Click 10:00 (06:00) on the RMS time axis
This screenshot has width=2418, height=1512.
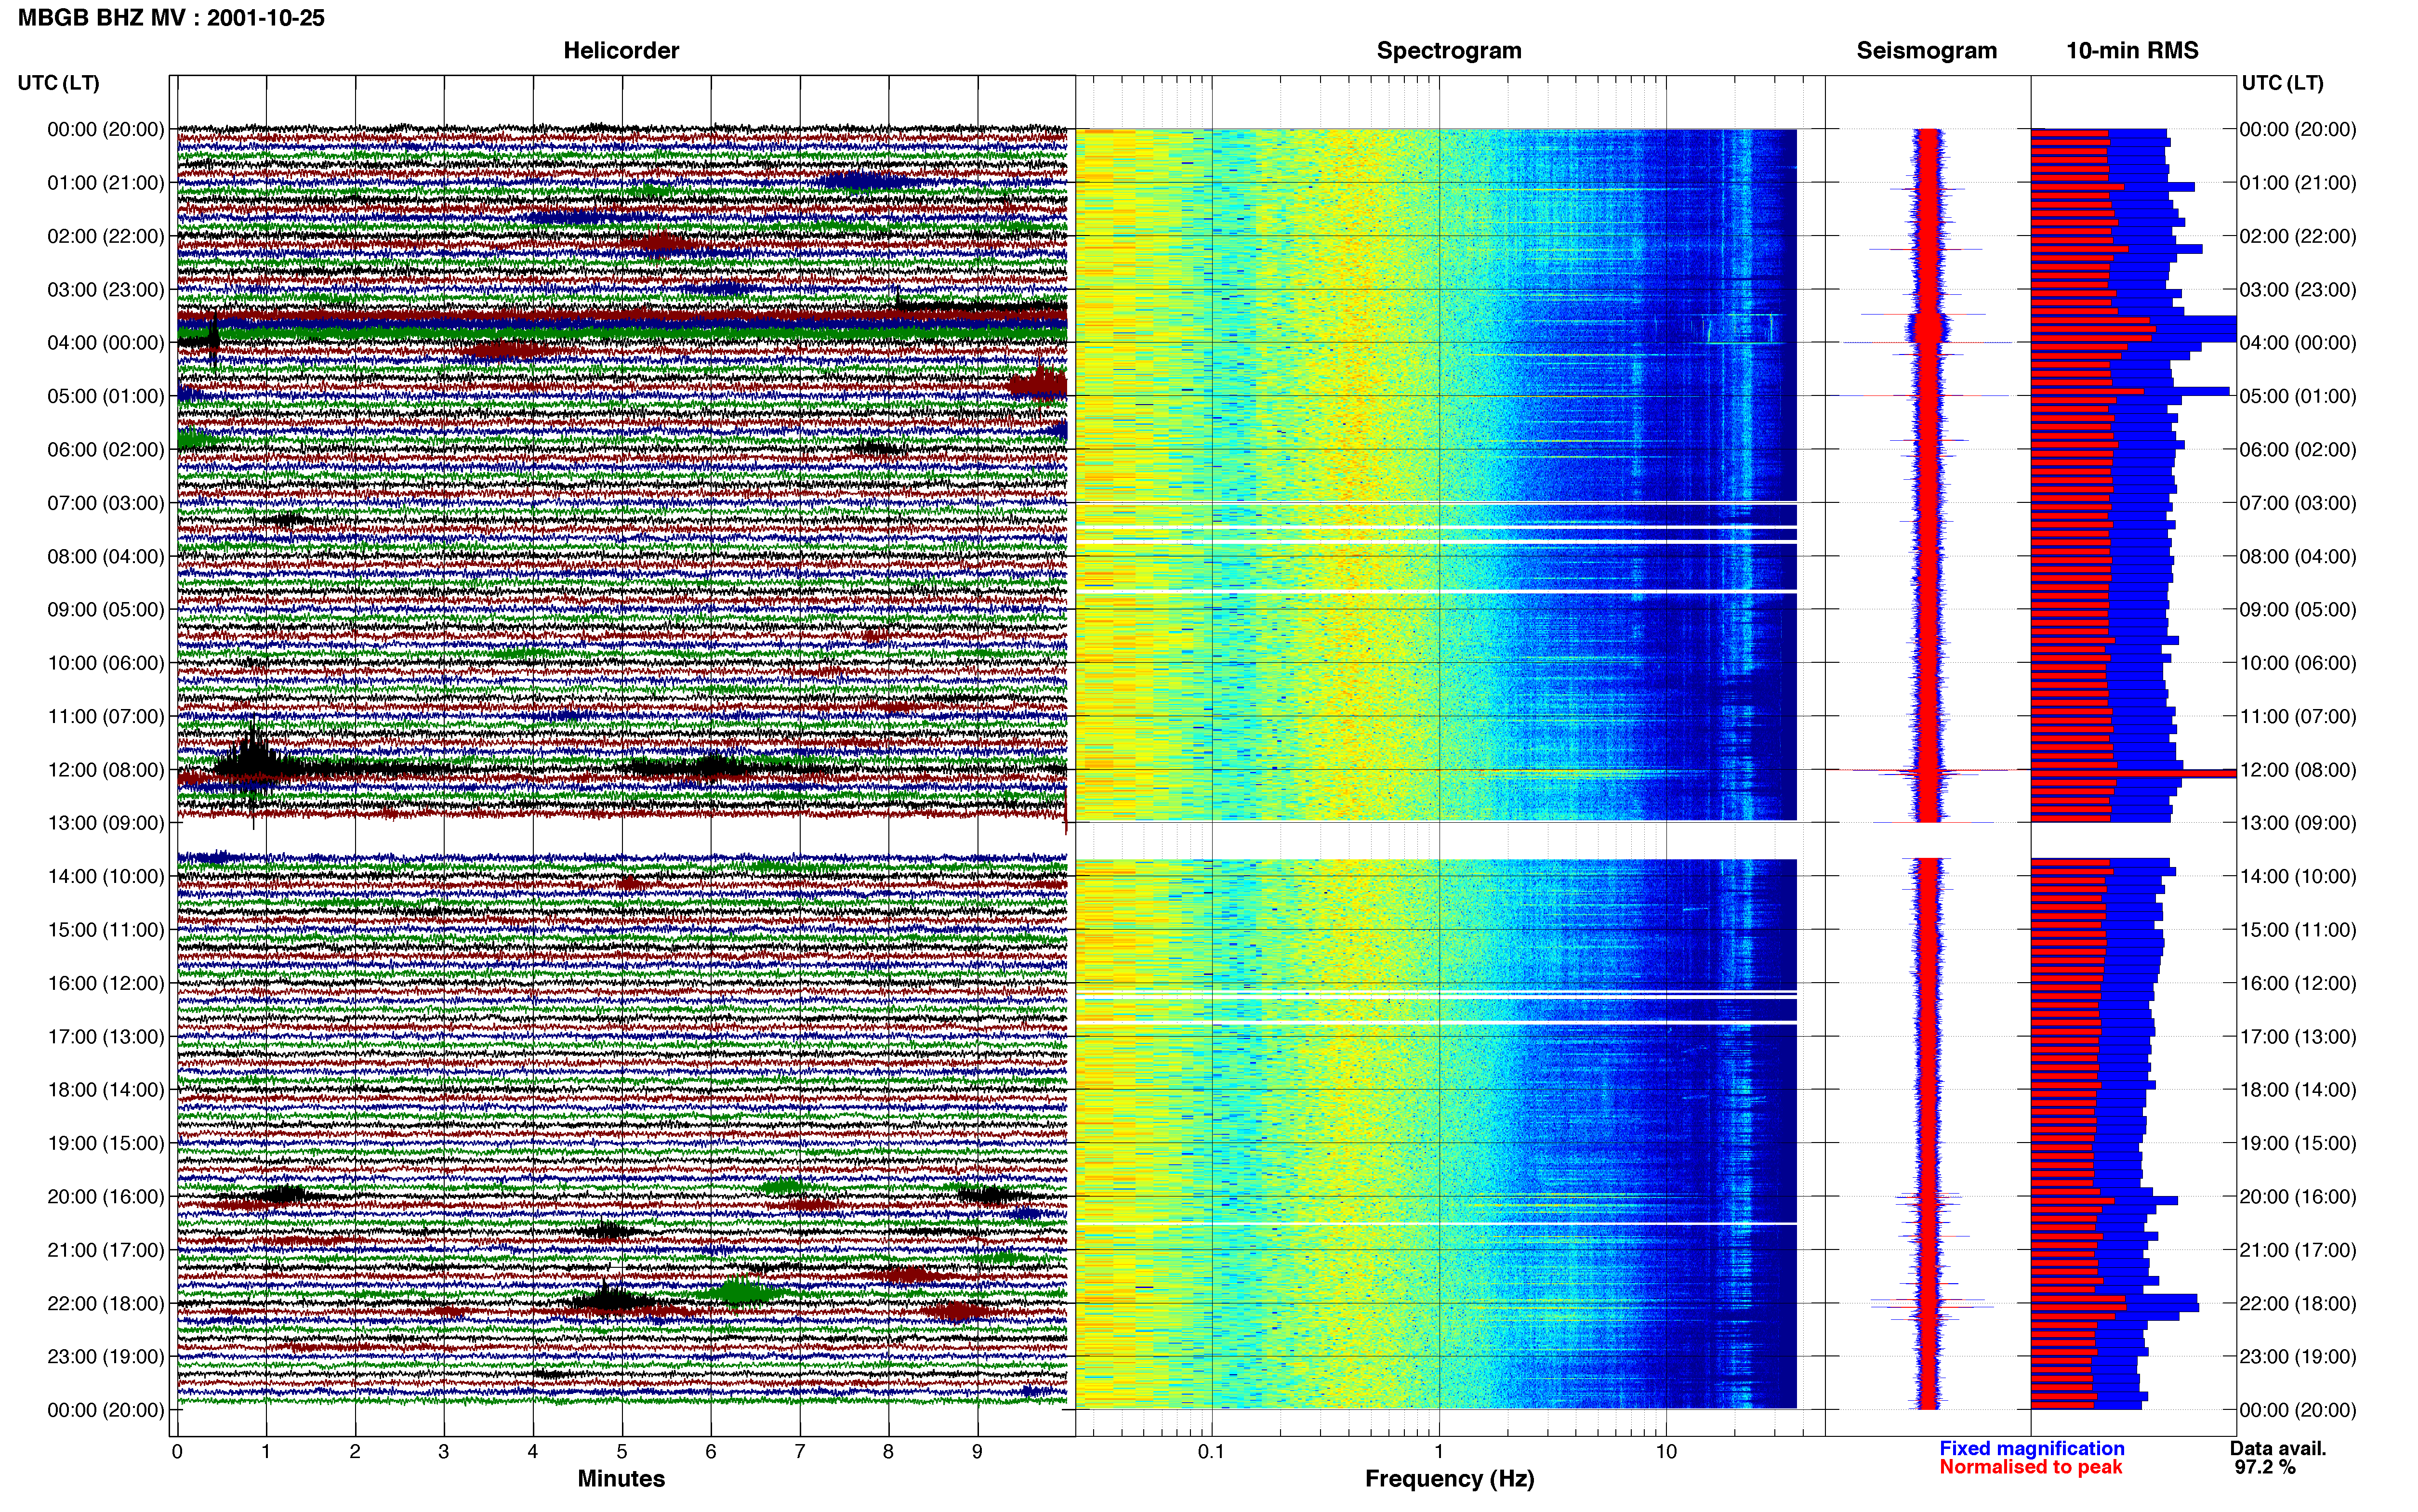coord(2298,663)
